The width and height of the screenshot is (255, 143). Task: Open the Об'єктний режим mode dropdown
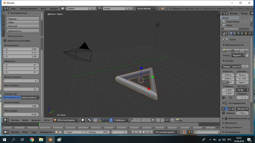(66, 120)
